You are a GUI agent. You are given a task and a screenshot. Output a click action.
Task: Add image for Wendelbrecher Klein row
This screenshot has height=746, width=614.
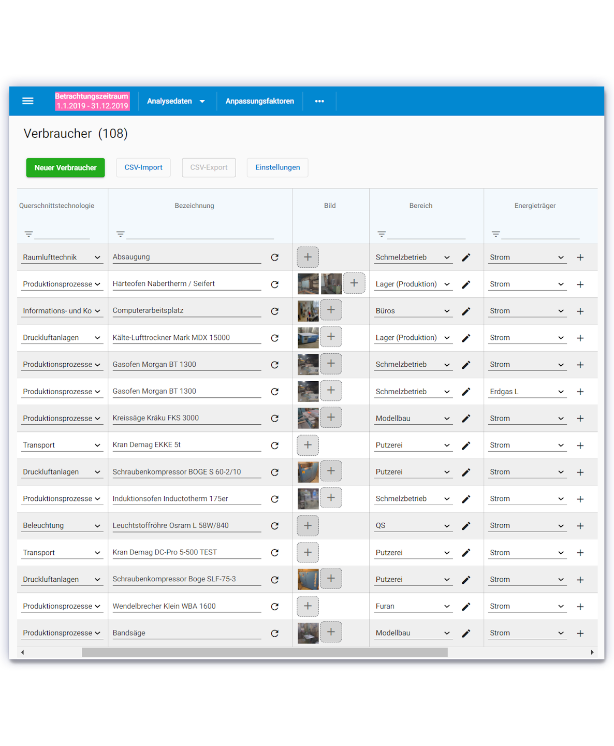pos(308,606)
